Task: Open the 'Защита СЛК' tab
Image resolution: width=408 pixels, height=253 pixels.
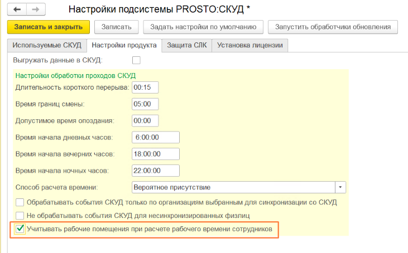Action: [187, 45]
